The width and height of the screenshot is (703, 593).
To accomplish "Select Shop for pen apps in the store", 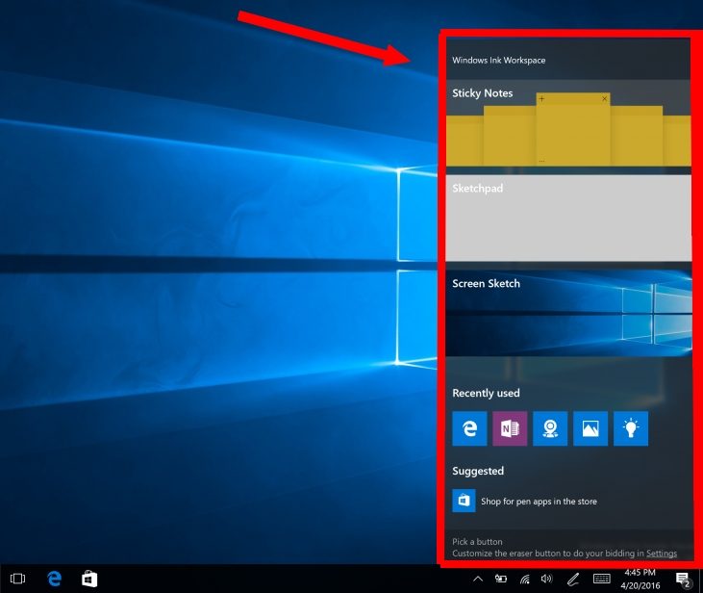I will coord(540,502).
